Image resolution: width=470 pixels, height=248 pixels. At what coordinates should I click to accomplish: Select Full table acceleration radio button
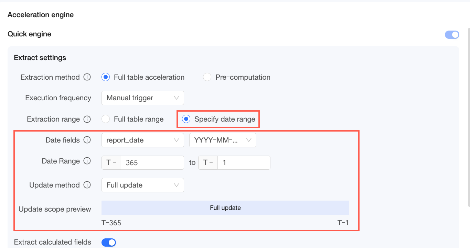(106, 77)
